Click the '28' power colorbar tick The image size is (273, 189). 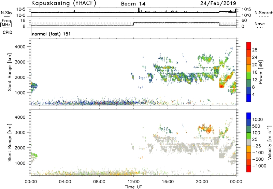(x=255, y=50)
